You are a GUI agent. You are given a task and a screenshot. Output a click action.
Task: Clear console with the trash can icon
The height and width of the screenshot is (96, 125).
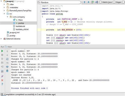pos(7,71)
